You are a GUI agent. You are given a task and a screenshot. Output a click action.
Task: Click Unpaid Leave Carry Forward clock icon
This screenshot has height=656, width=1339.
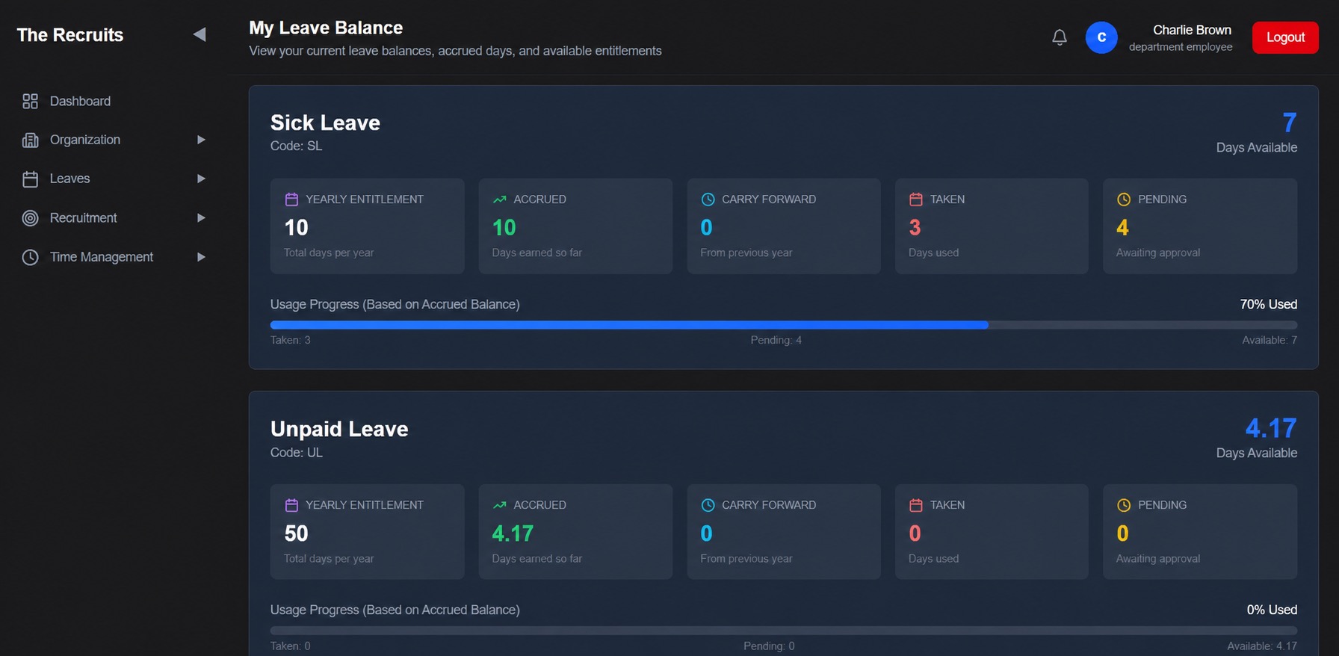click(708, 505)
